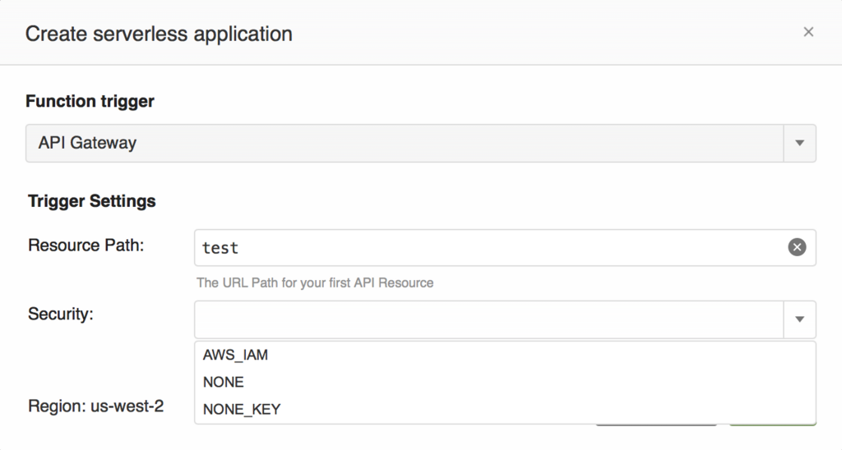
Task: Close the Create serverless application dialog
Action: pyautogui.click(x=808, y=32)
